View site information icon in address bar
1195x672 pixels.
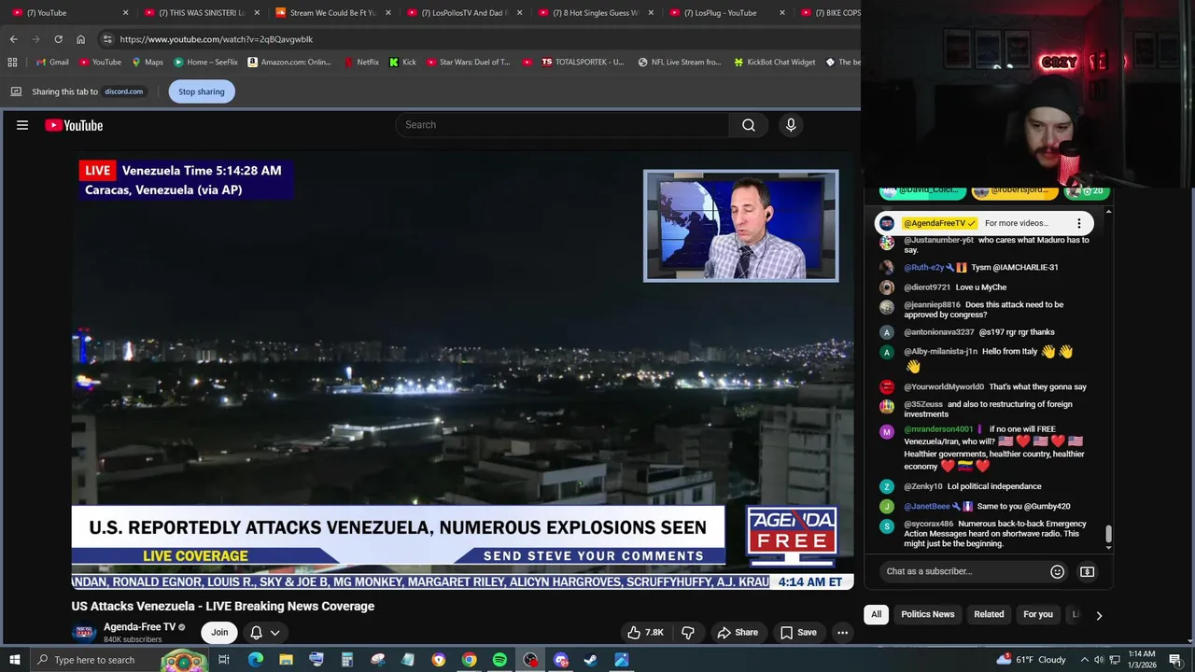[x=107, y=39]
